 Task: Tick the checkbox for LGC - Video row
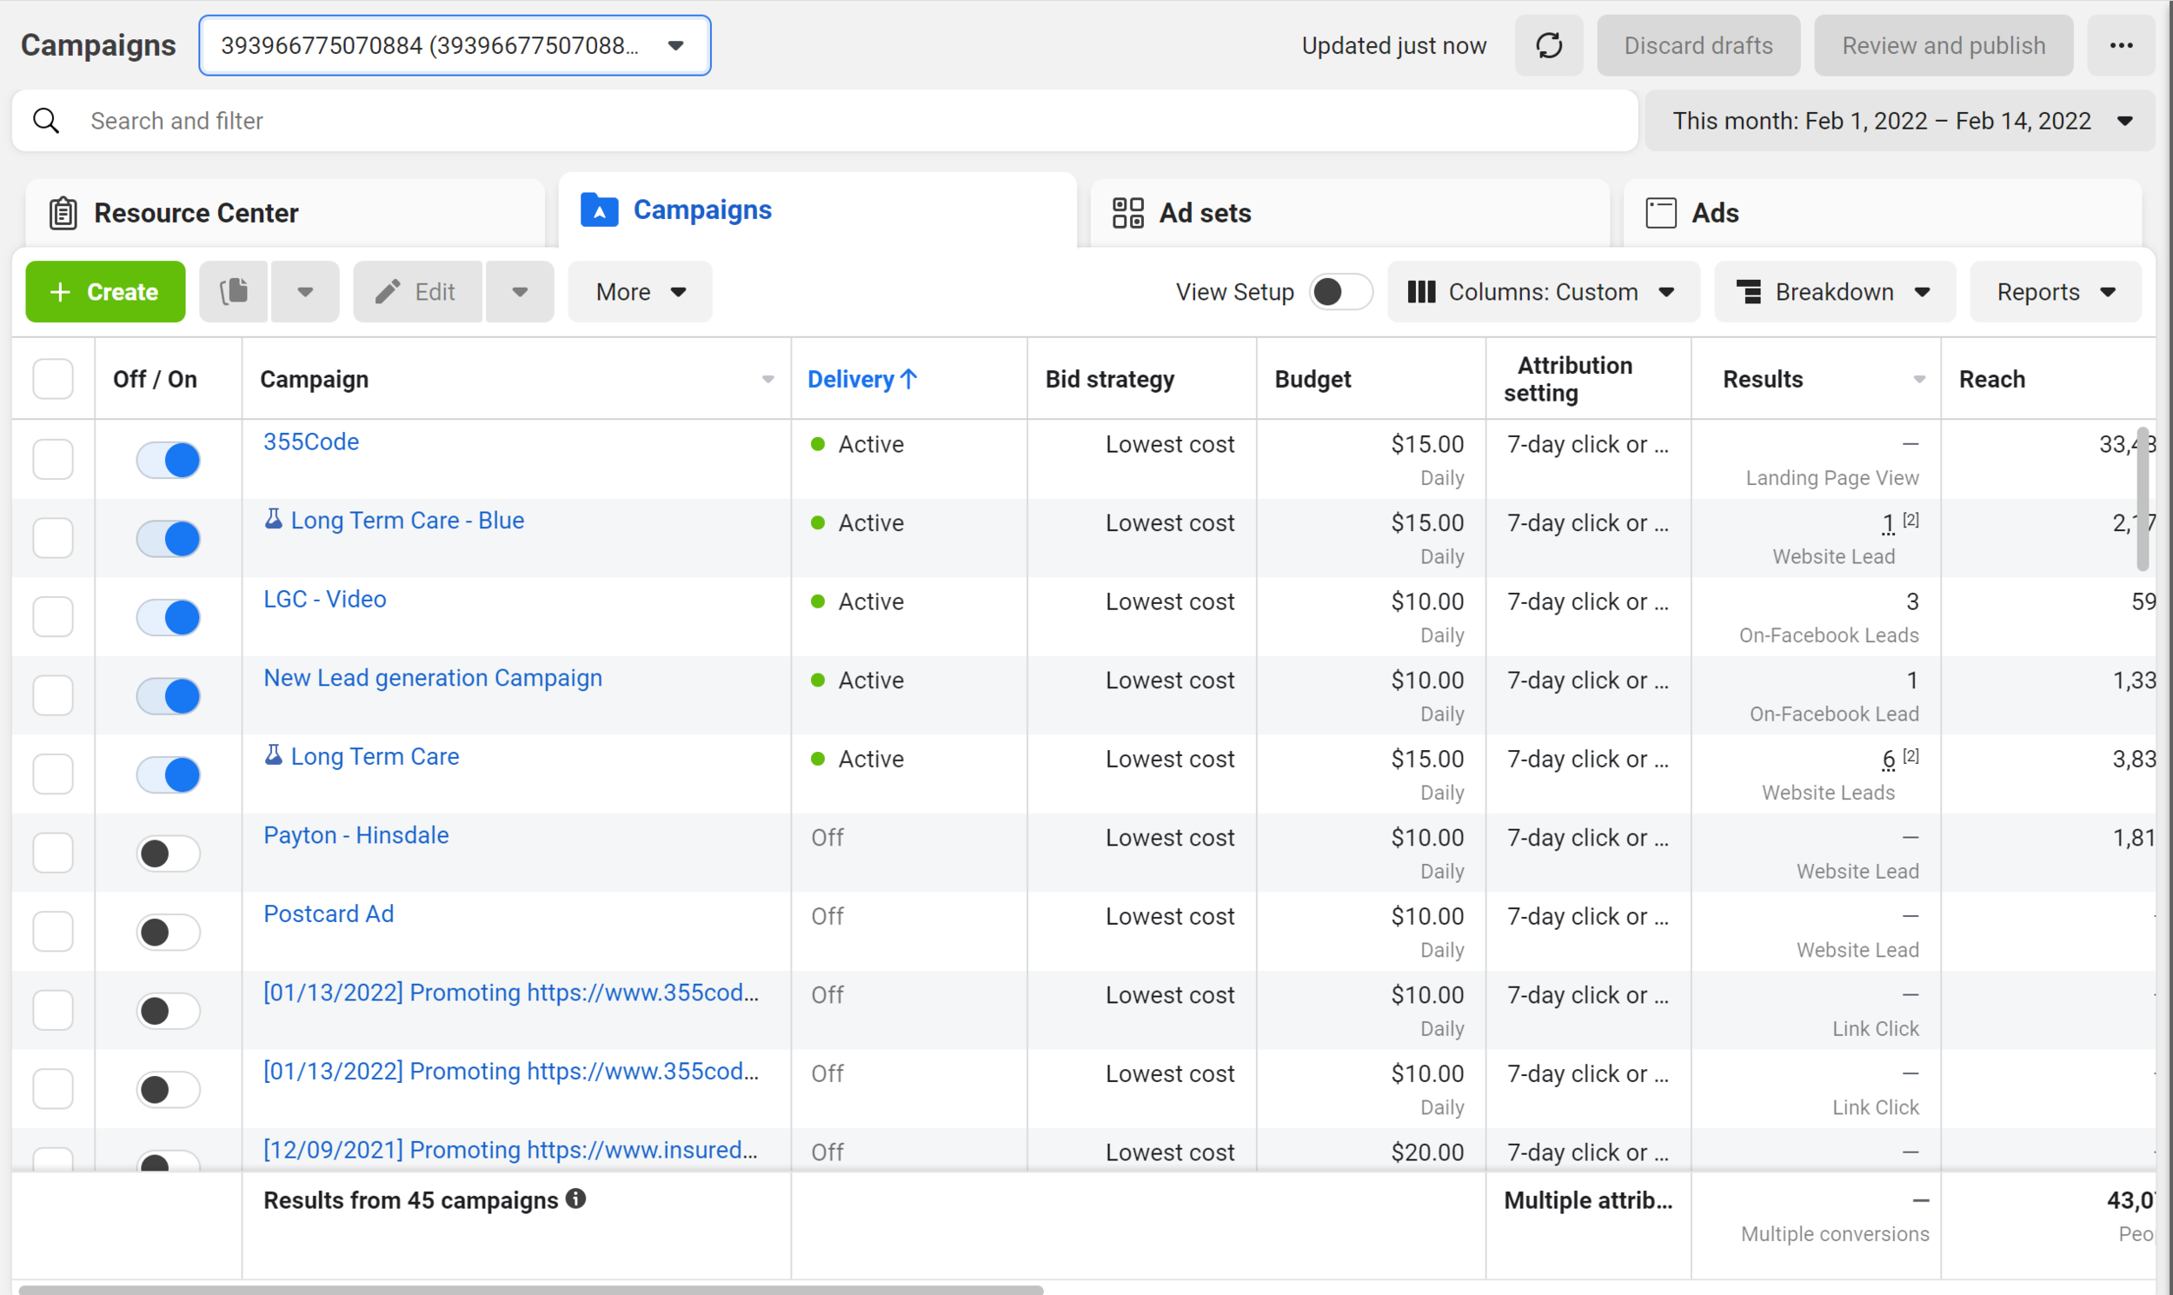tap(53, 617)
